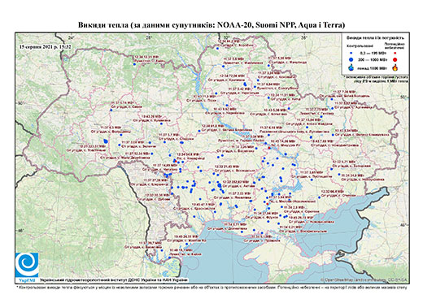Click the red marker near Комарівці label

pyautogui.click(x=176, y=161)
